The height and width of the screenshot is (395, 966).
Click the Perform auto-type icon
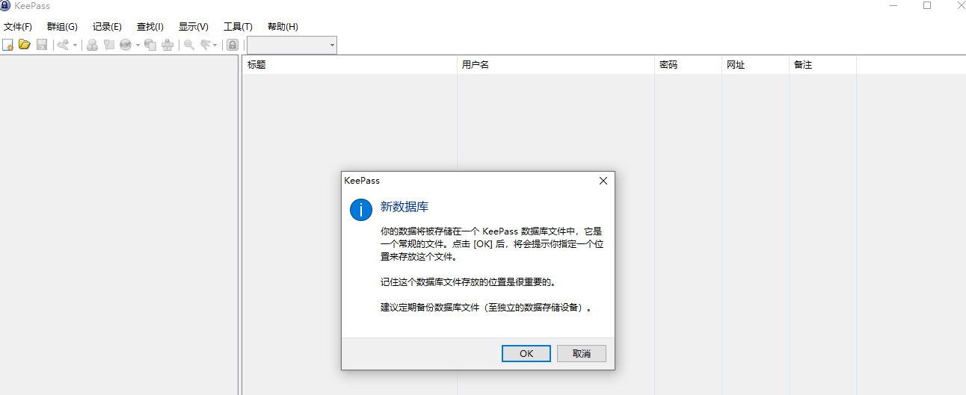(x=167, y=45)
